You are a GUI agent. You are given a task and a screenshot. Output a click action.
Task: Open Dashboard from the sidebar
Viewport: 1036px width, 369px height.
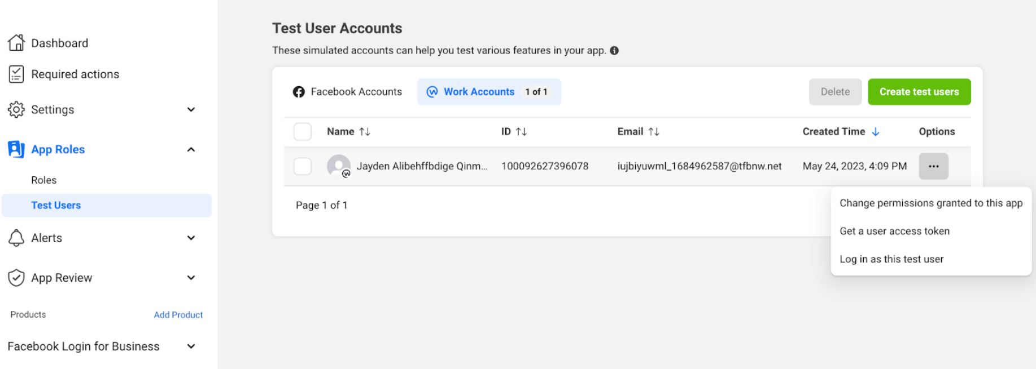point(59,43)
